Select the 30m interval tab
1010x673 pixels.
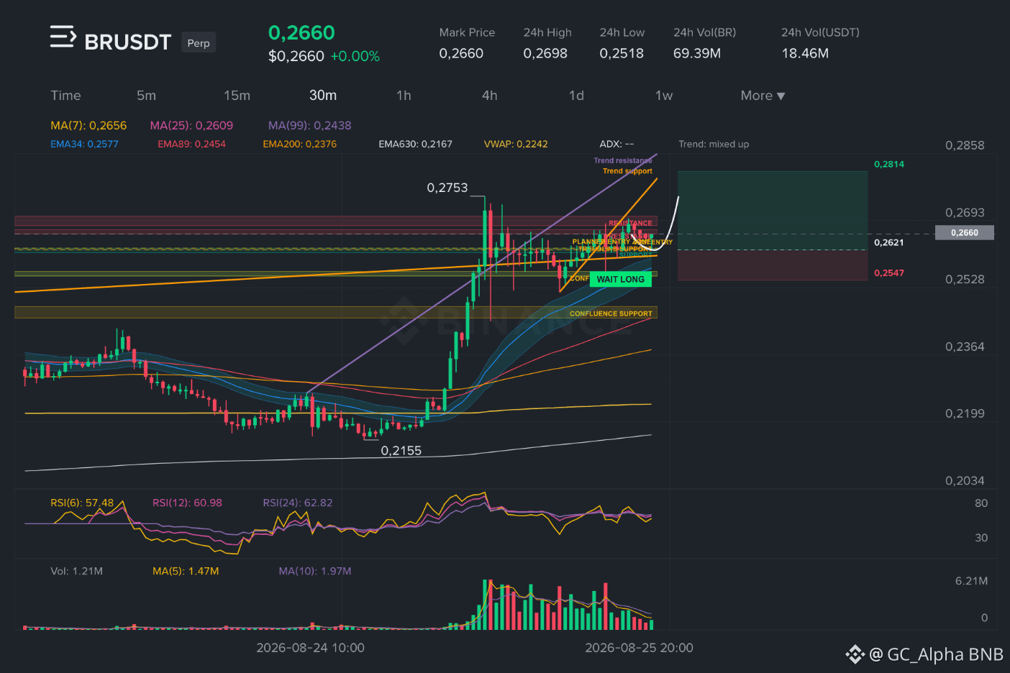[323, 96]
